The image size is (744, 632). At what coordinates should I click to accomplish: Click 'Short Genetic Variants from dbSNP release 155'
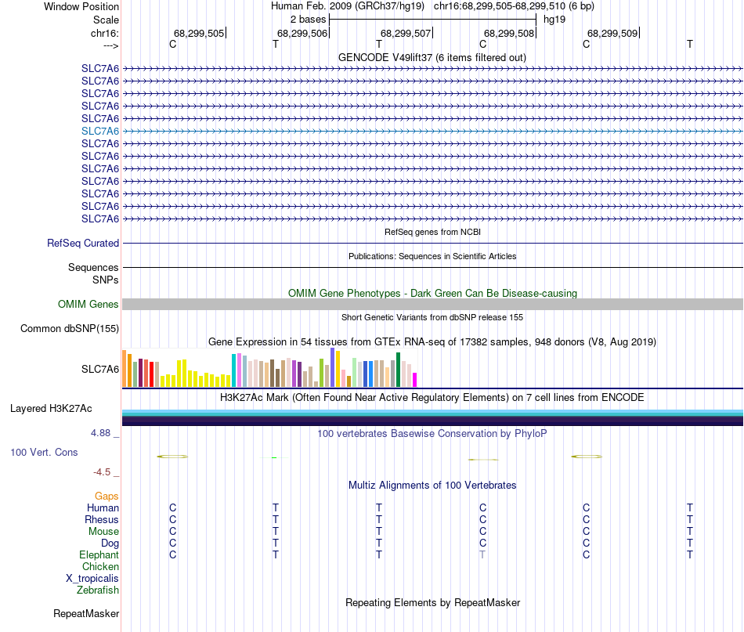[432, 317]
